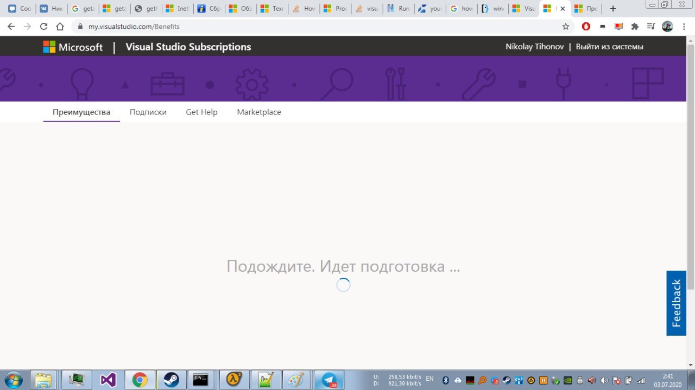Open the clock showing 2:41
Viewport: 695px width, 390px height.
coord(668,380)
